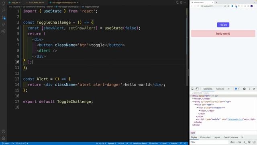
Task: Collapse the div id root node
Action: click(195, 105)
